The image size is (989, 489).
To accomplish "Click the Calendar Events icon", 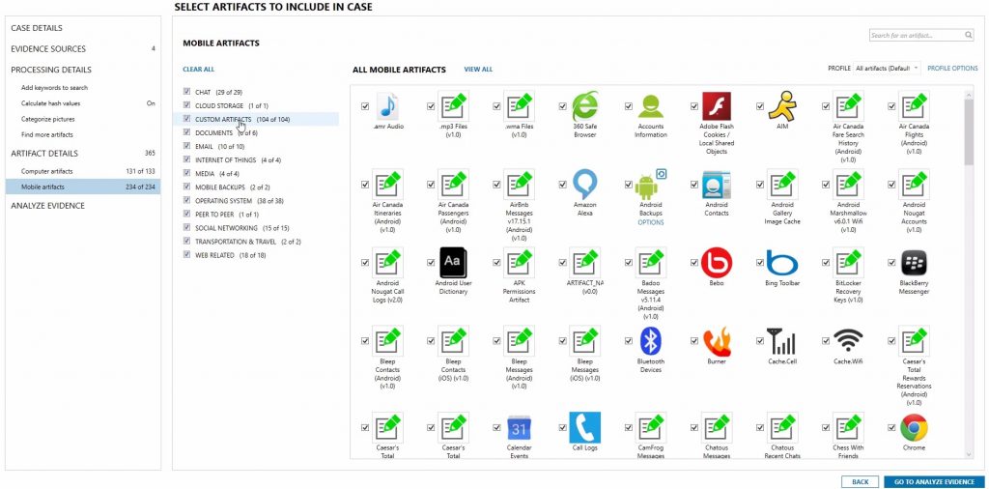I will click(519, 428).
